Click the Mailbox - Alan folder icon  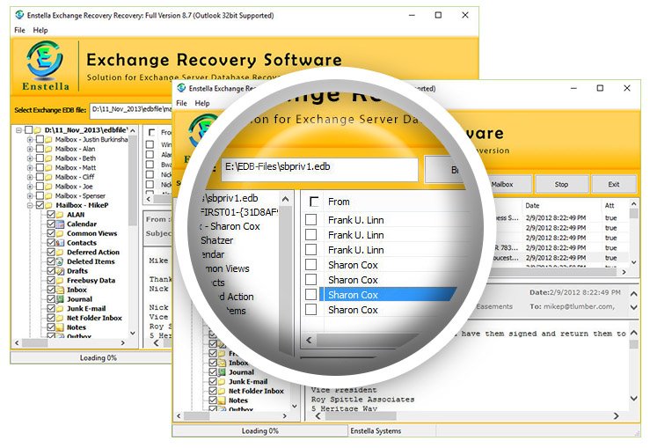click(x=48, y=149)
